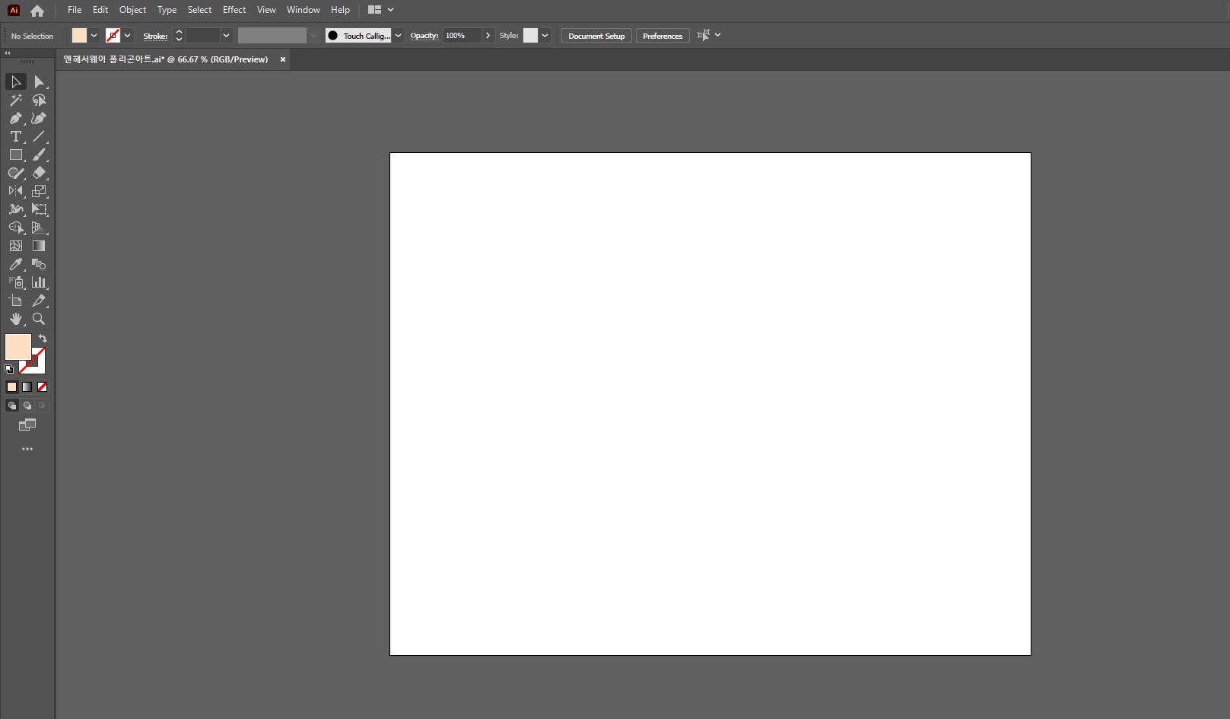Screen dimensions: 1230x719
Task: Open the Type menu
Action: [167, 10]
